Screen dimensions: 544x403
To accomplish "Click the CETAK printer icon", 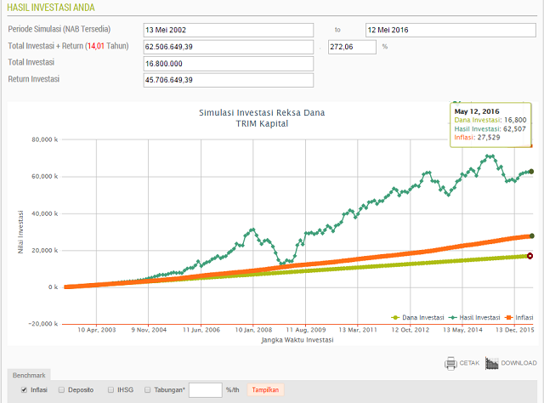I will [x=450, y=363].
